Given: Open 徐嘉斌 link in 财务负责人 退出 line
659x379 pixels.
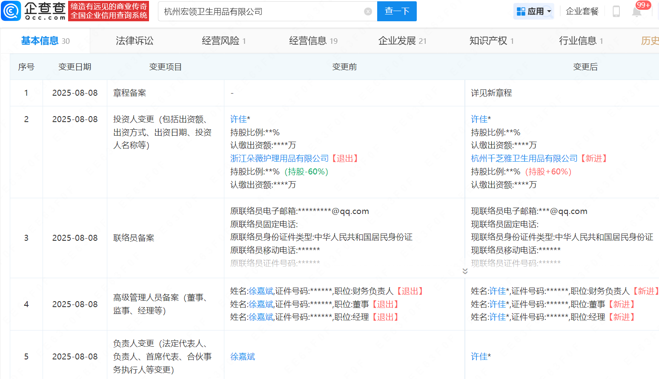Looking at the screenshot, I should coord(261,291).
